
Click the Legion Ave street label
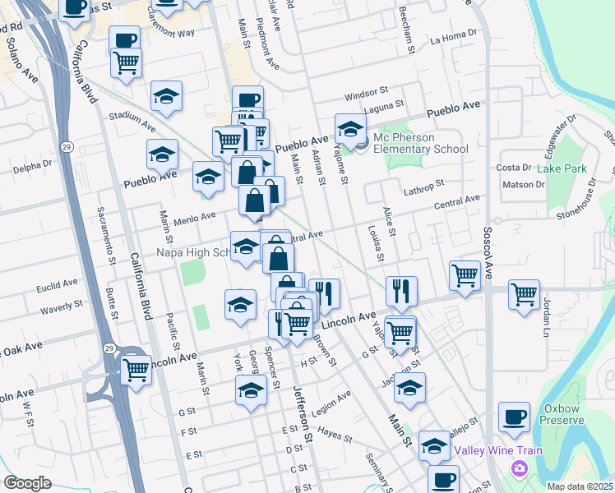pos(332,404)
